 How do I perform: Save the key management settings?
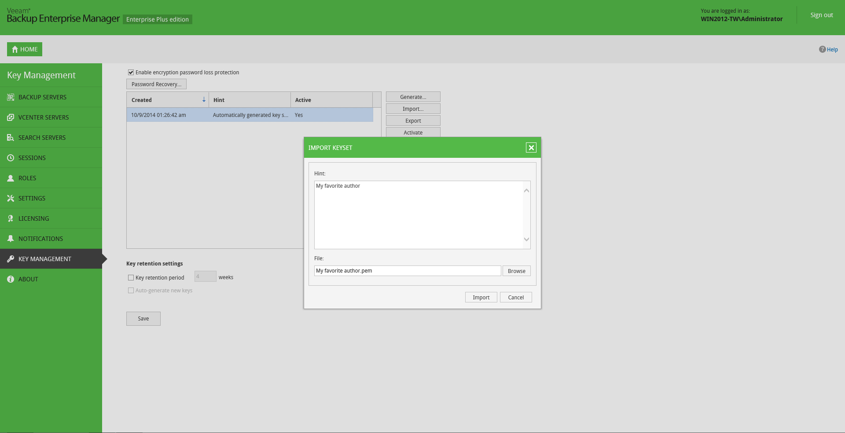[143, 319]
